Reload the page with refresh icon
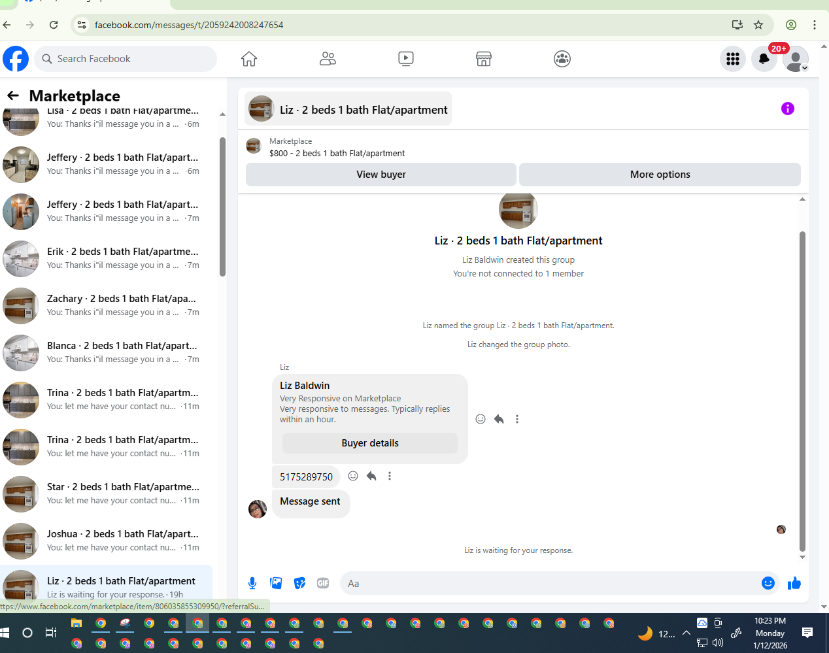This screenshot has height=653, width=829. [54, 25]
